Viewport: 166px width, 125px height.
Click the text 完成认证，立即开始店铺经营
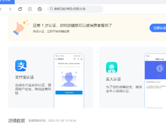point(51,31)
